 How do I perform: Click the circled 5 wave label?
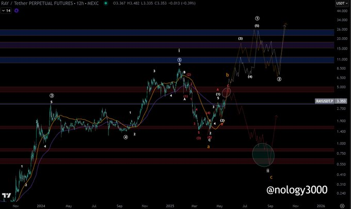pyautogui.click(x=179, y=60)
